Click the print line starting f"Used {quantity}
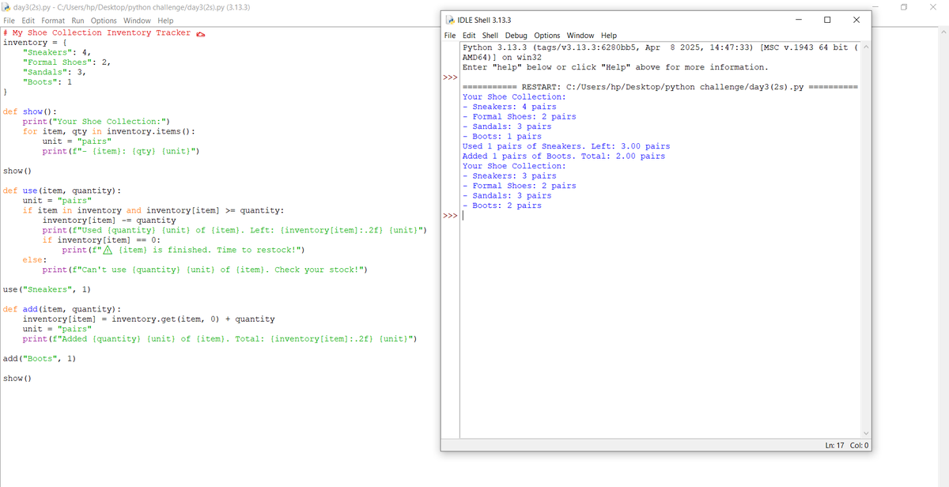 click(236, 230)
